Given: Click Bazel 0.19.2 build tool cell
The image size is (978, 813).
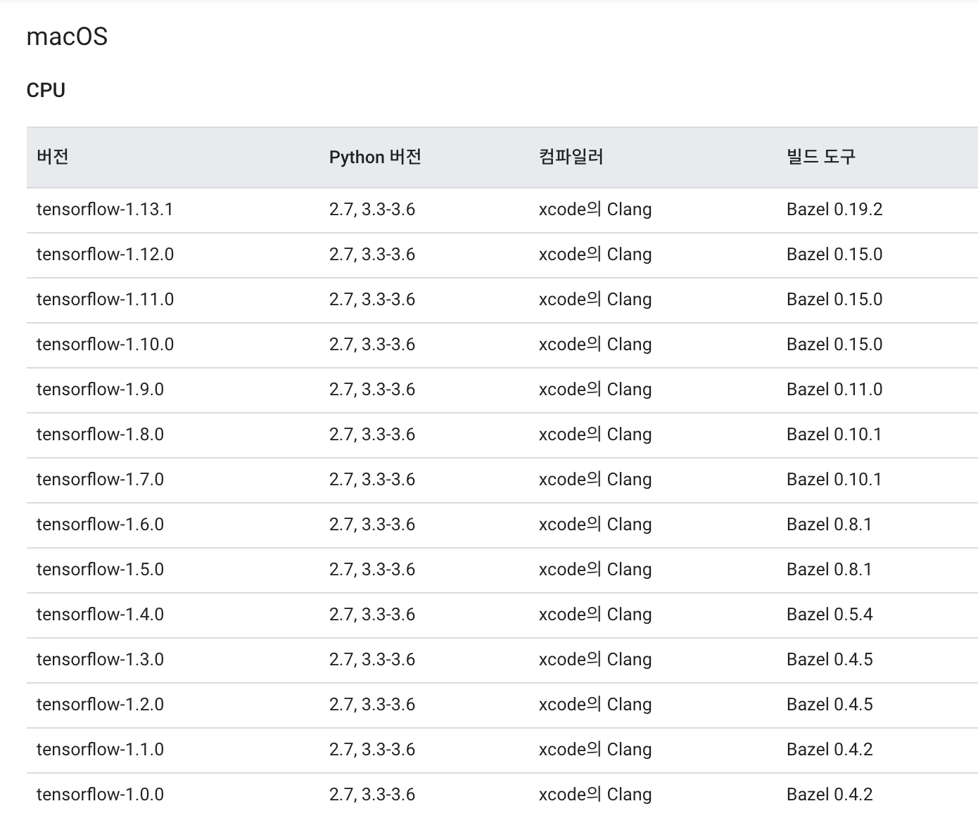Looking at the screenshot, I should point(834,210).
